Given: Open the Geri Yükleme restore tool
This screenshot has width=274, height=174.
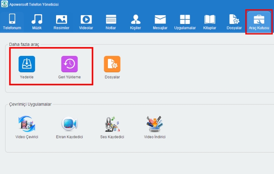Looking at the screenshot, I should (x=70, y=67).
